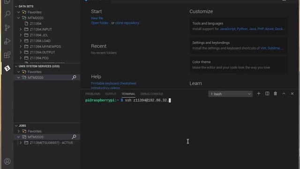This screenshot has height=169, width=300.
Task: Install Azure support link
Action: (269, 29)
